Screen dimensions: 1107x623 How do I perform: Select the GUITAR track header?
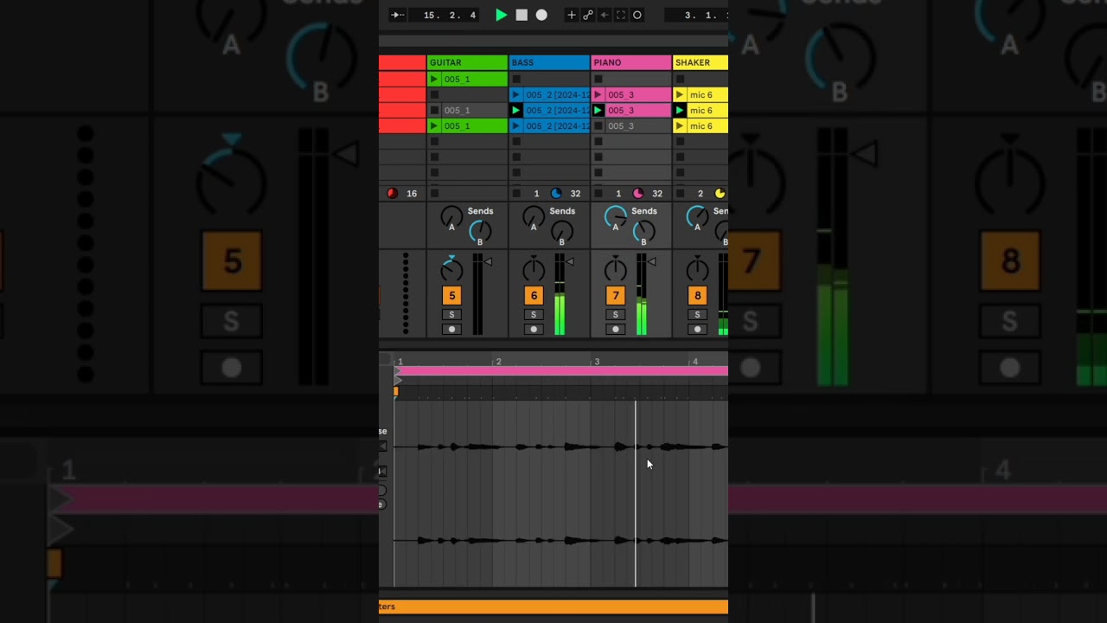(x=467, y=62)
